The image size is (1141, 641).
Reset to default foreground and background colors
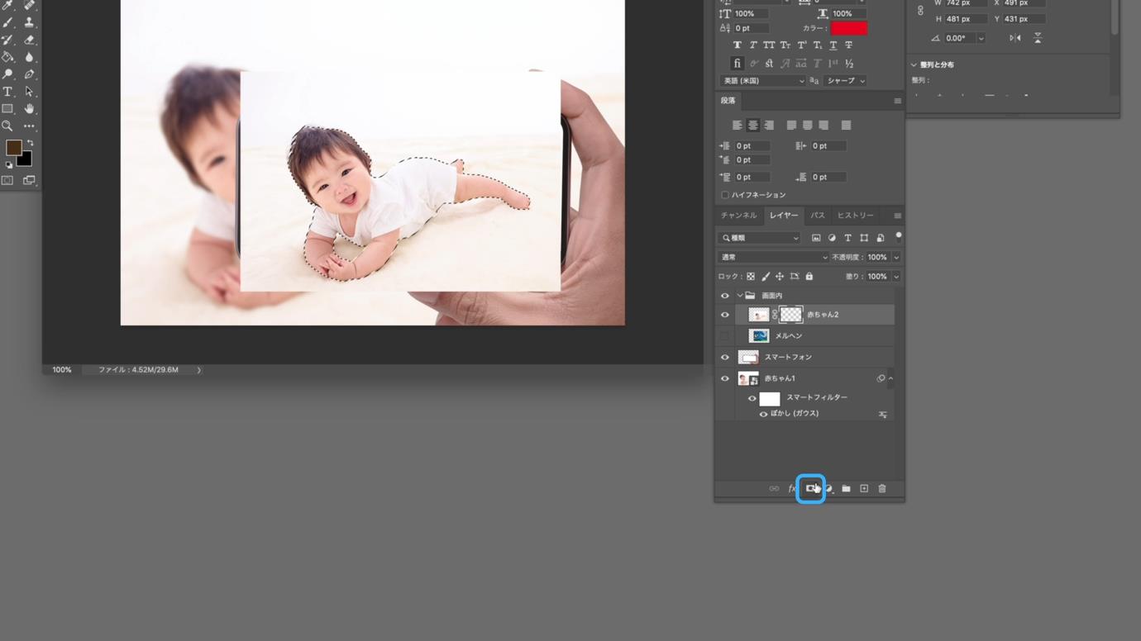(8, 165)
